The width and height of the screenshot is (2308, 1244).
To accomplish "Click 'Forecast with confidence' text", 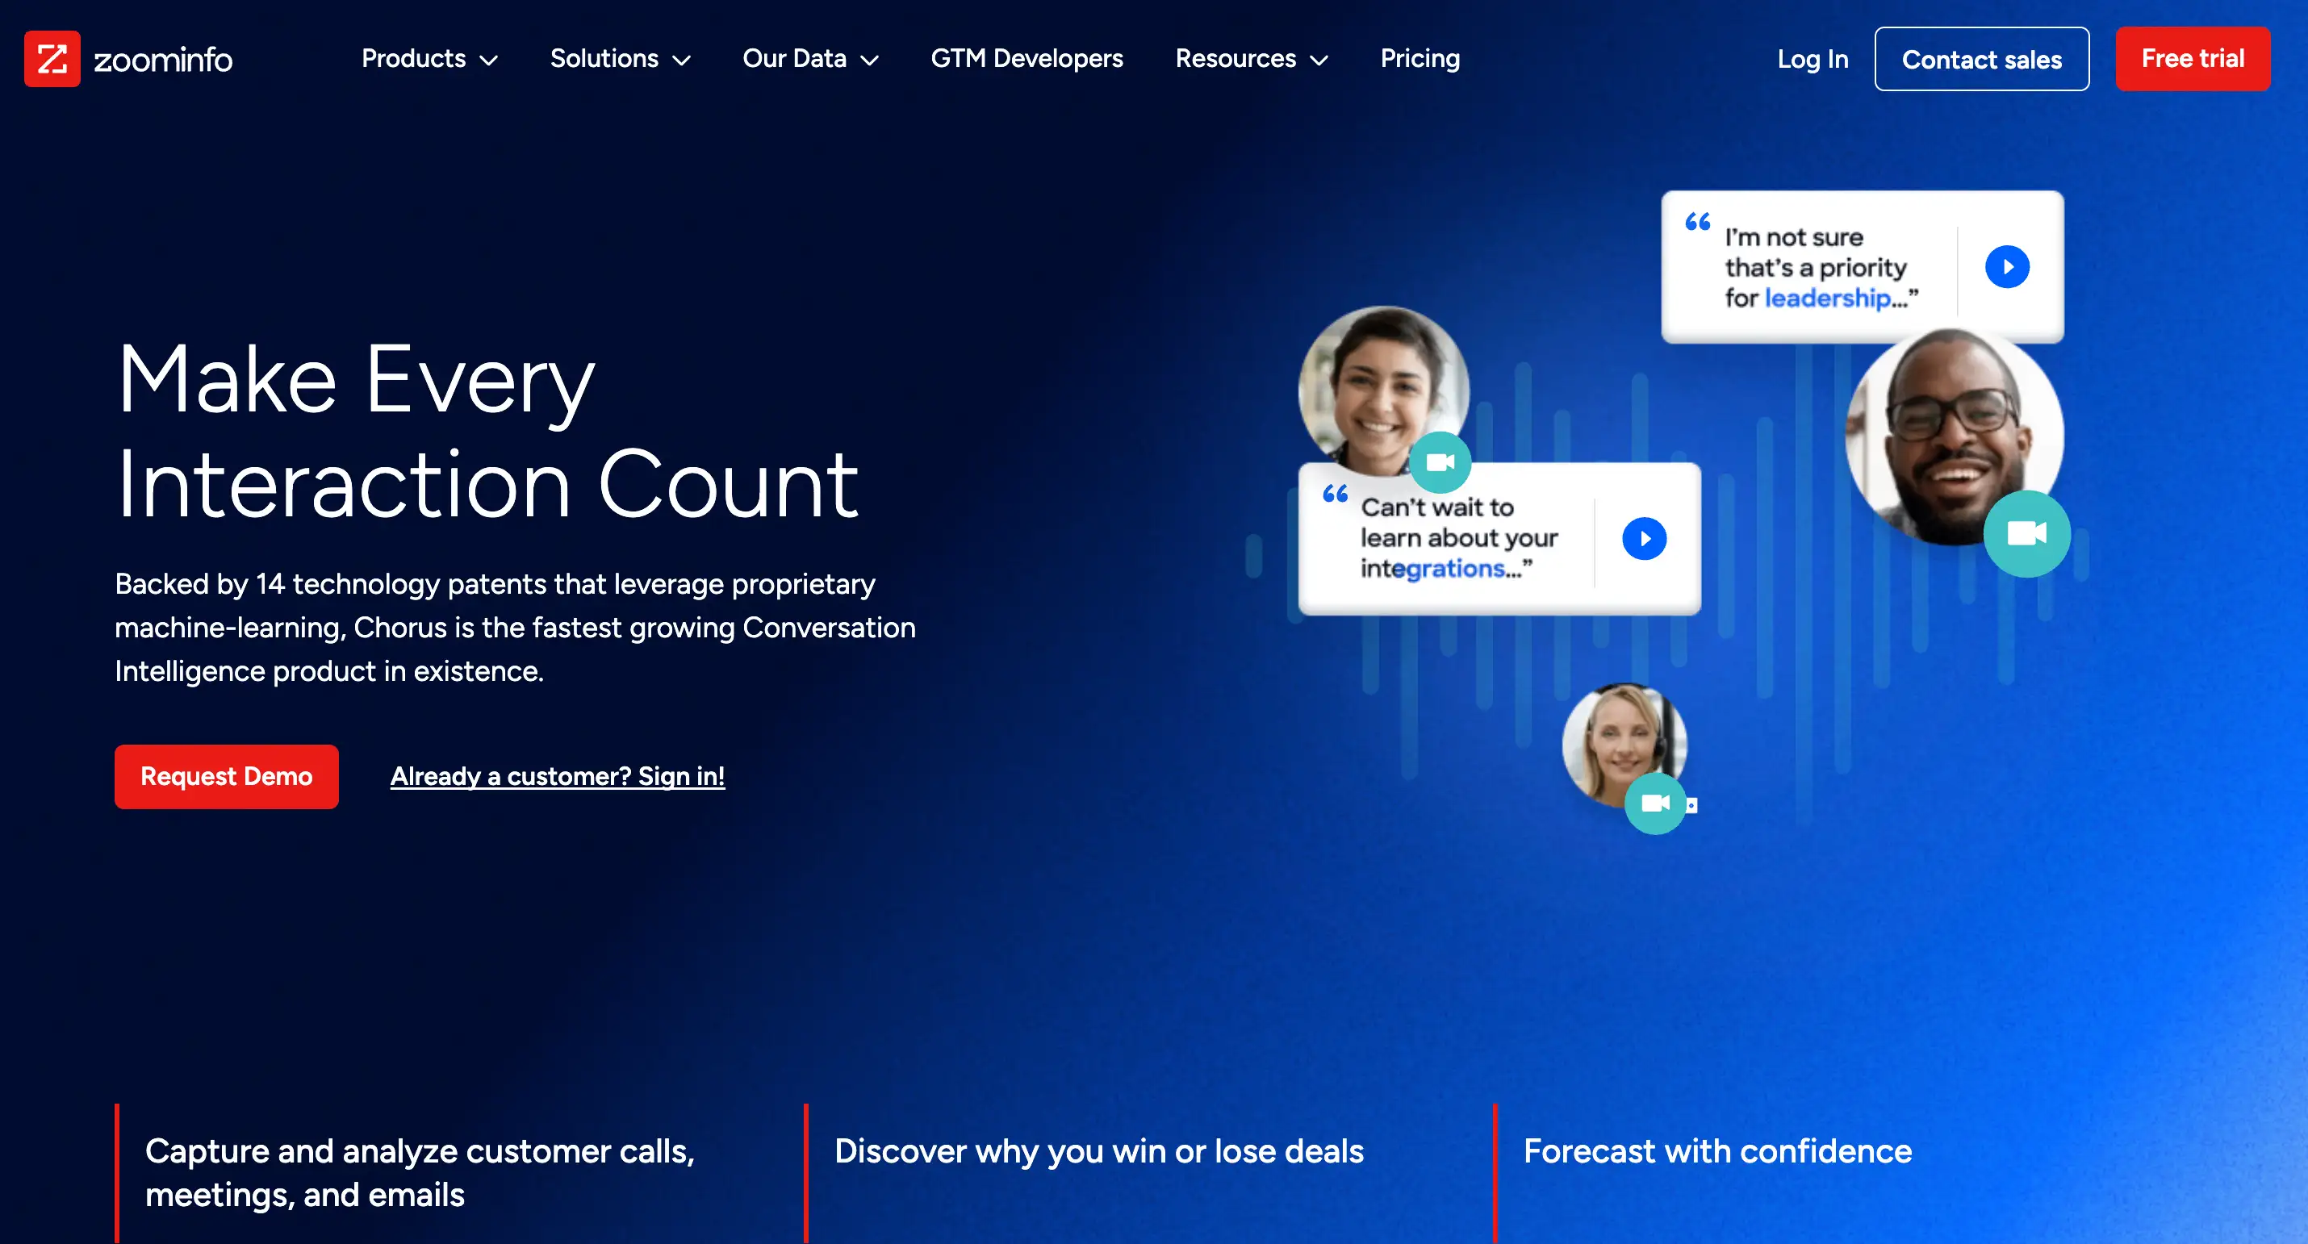I will pyautogui.click(x=1717, y=1151).
